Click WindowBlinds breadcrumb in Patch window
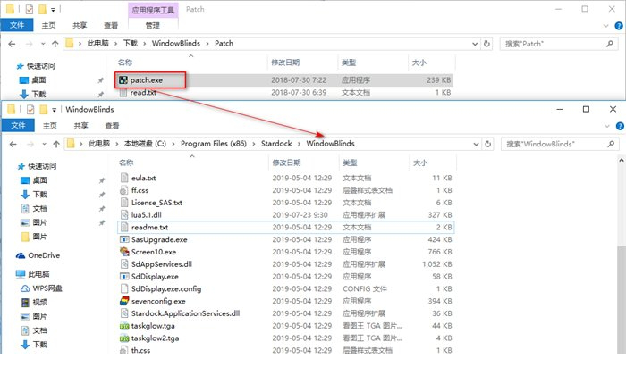This screenshot has width=626, height=367. 175,43
